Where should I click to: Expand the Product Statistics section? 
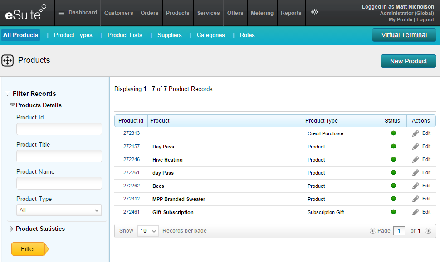click(x=12, y=229)
